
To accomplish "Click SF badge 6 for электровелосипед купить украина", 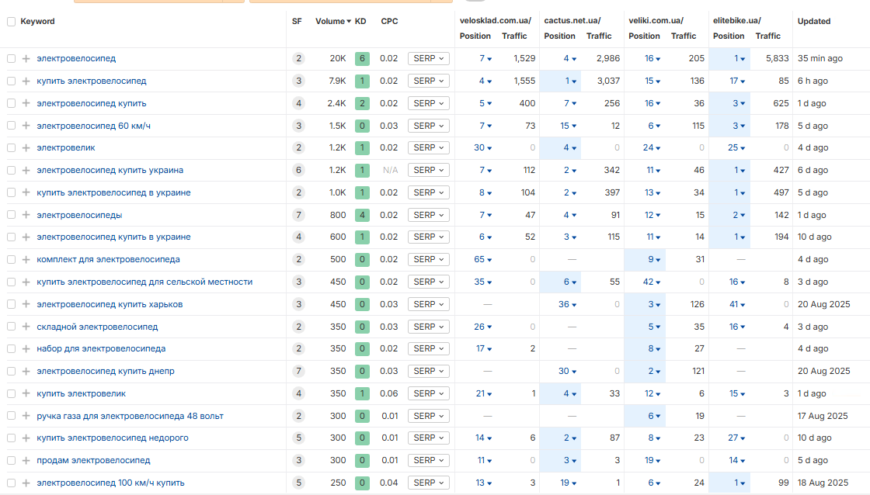I will tap(298, 170).
